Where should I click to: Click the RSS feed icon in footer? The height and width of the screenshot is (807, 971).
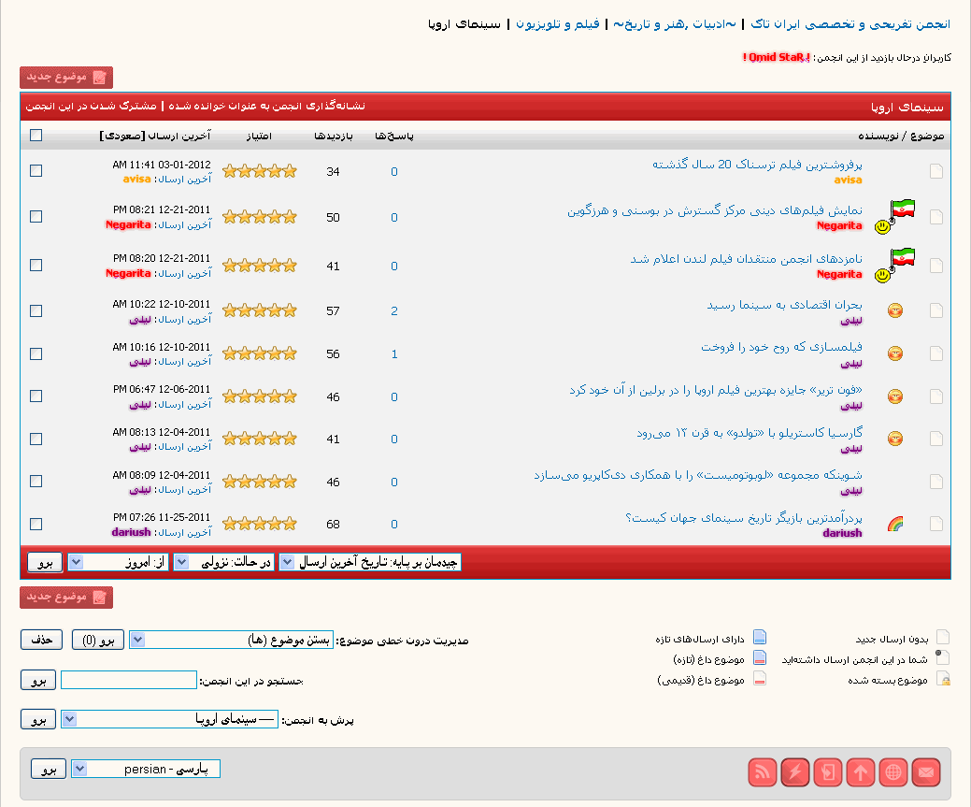point(764,772)
